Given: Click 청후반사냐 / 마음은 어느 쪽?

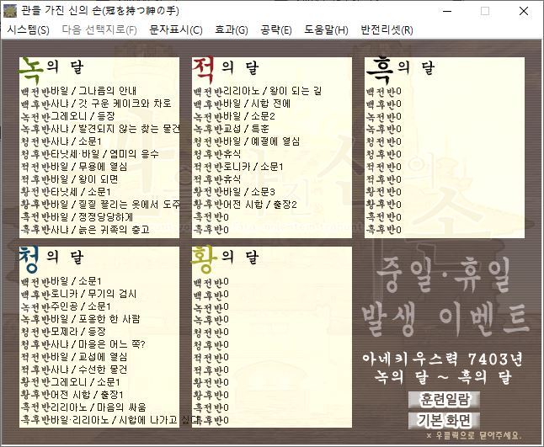Looking at the screenshot, I should point(83,344).
